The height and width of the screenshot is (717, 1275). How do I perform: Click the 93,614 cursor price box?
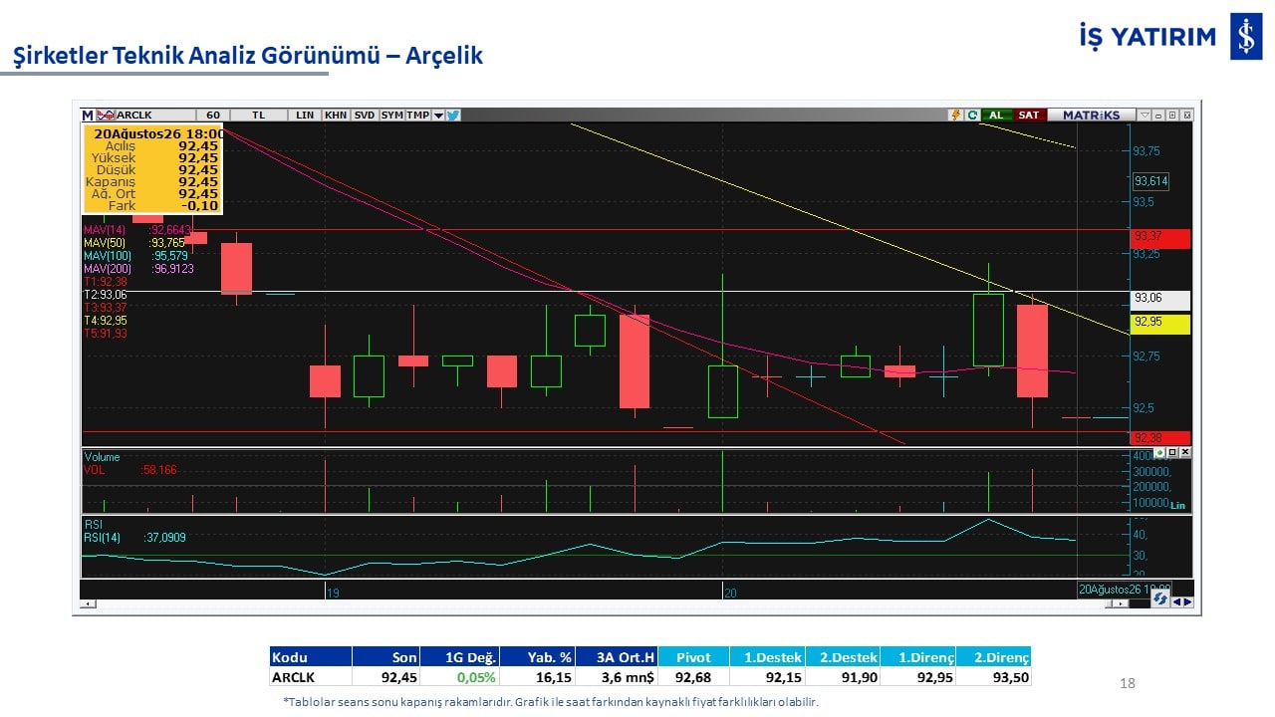click(x=1150, y=181)
